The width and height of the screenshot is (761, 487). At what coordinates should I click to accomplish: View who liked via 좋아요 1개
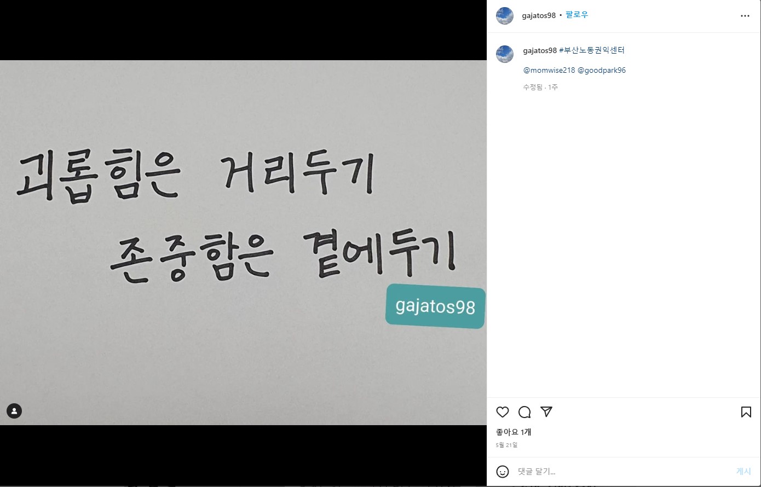[514, 432]
